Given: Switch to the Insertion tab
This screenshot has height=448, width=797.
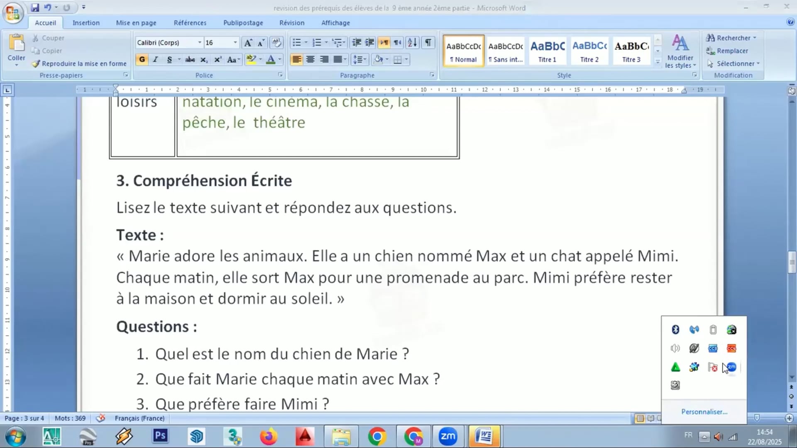Looking at the screenshot, I should pyautogui.click(x=86, y=23).
